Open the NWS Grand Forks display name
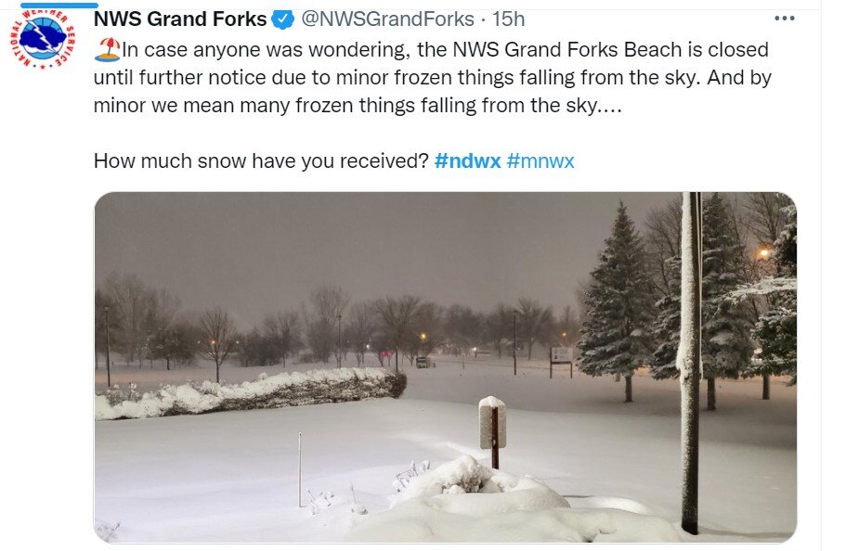The image size is (846, 551). point(180,19)
